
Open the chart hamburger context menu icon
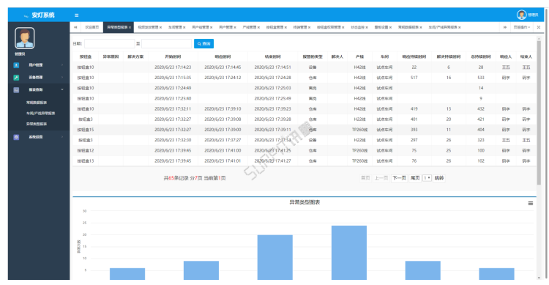click(531, 204)
